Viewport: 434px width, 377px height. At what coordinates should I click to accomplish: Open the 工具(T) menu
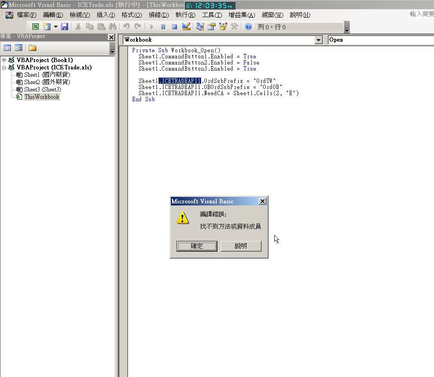(x=212, y=15)
